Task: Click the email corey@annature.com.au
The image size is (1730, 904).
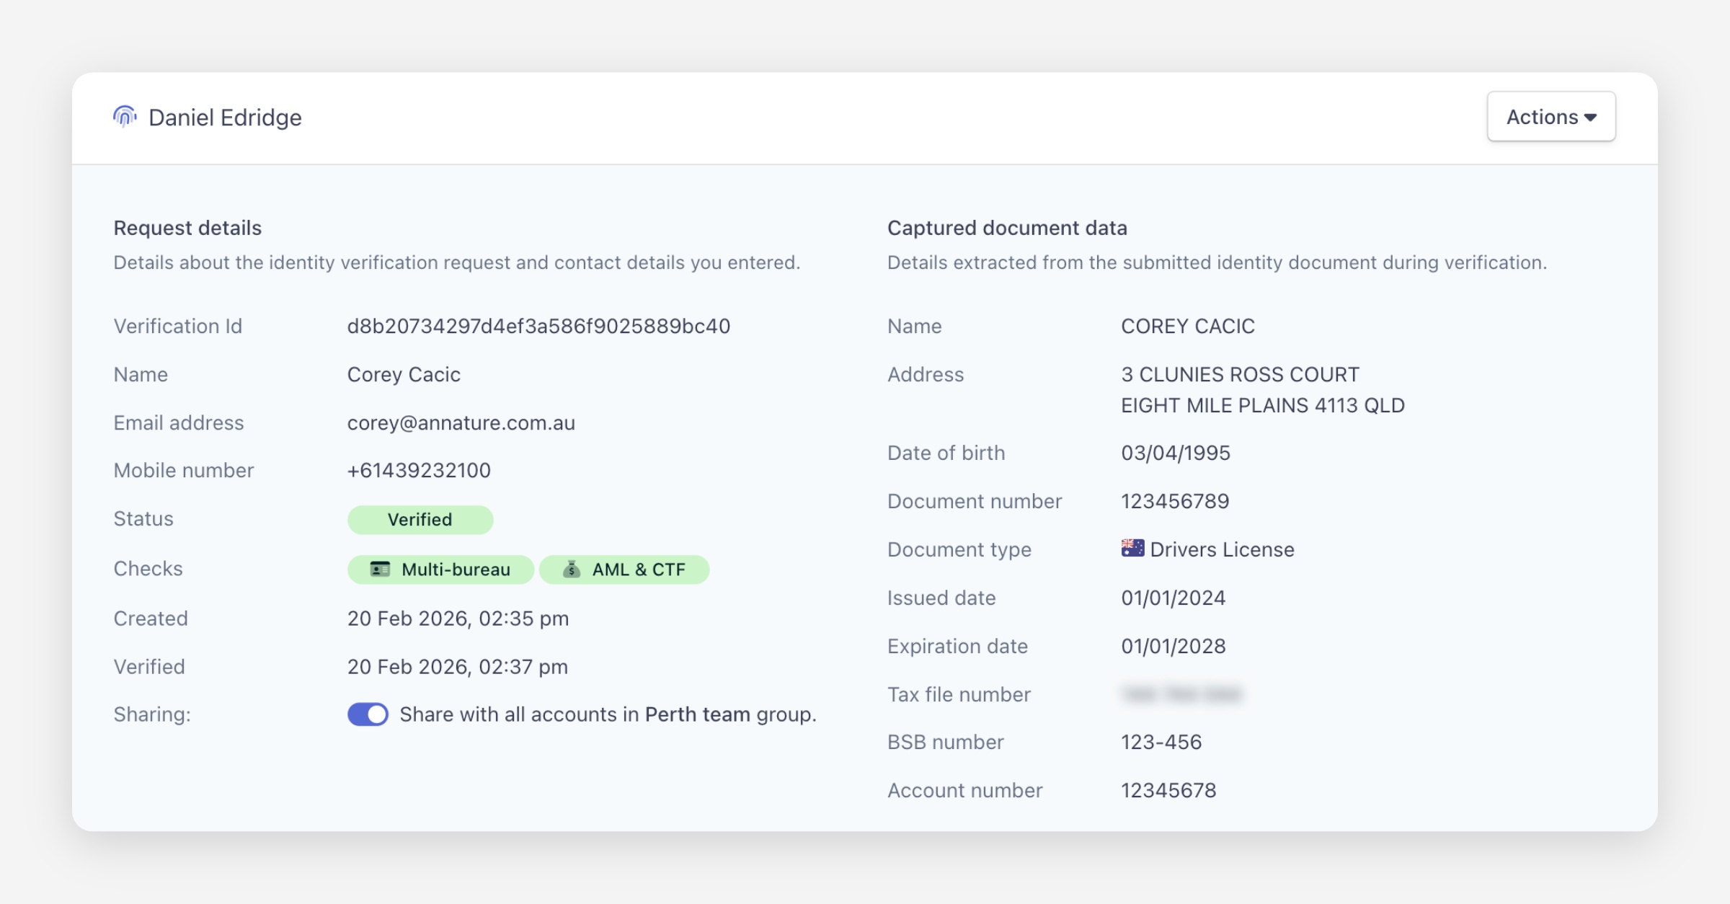Action: pyautogui.click(x=461, y=422)
